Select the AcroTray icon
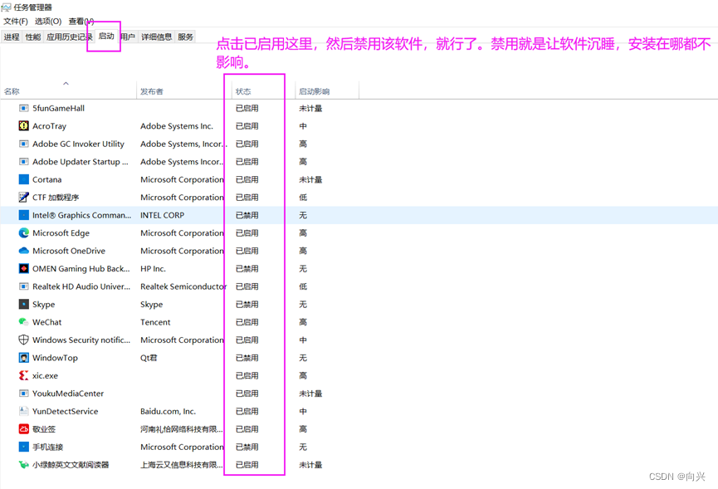718x489 pixels. 23,126
